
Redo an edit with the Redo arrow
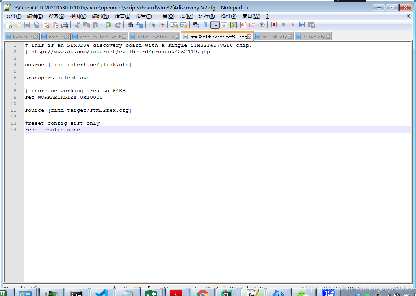pos(118,25)
